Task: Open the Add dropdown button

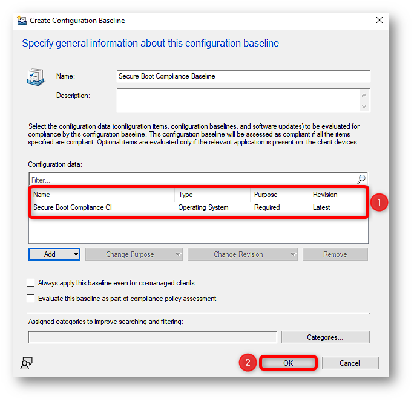Action: click(x=54, y=254)
